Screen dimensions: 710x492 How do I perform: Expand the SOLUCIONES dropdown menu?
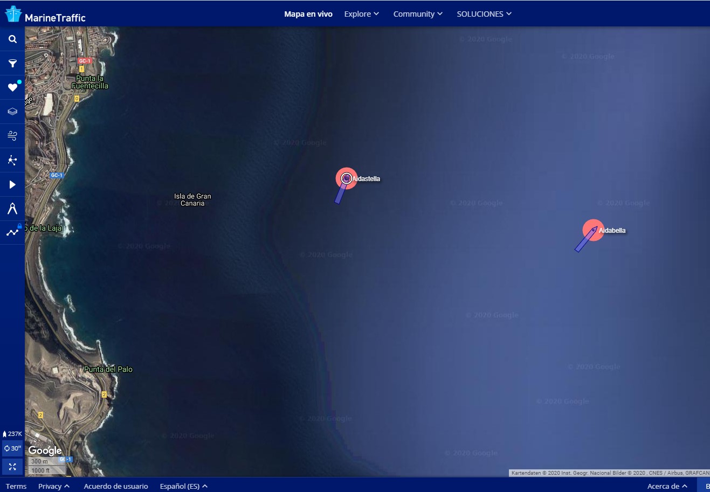tap(484, 14)
